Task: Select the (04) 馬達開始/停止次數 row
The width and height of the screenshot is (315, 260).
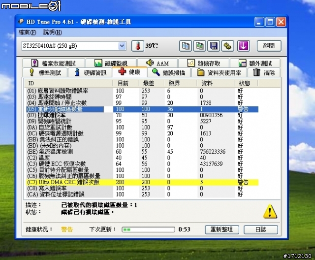Action: tap(142, 103)
